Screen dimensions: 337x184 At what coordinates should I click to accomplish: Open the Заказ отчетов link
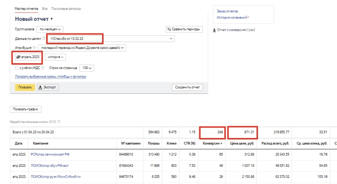point(227,11)
